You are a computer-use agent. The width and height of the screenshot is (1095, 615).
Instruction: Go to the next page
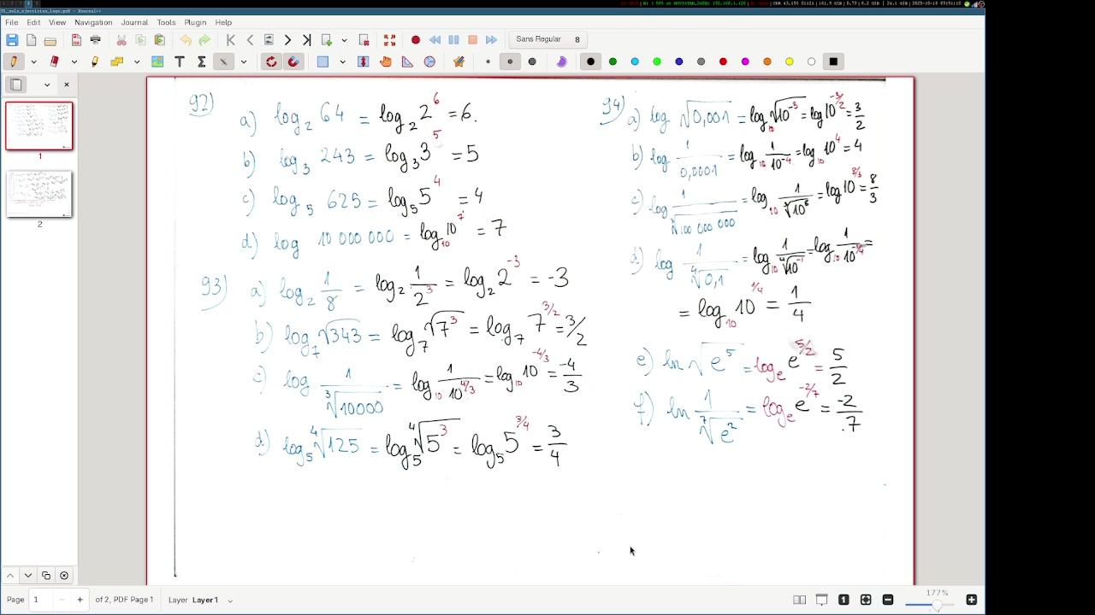pos(287,40)
